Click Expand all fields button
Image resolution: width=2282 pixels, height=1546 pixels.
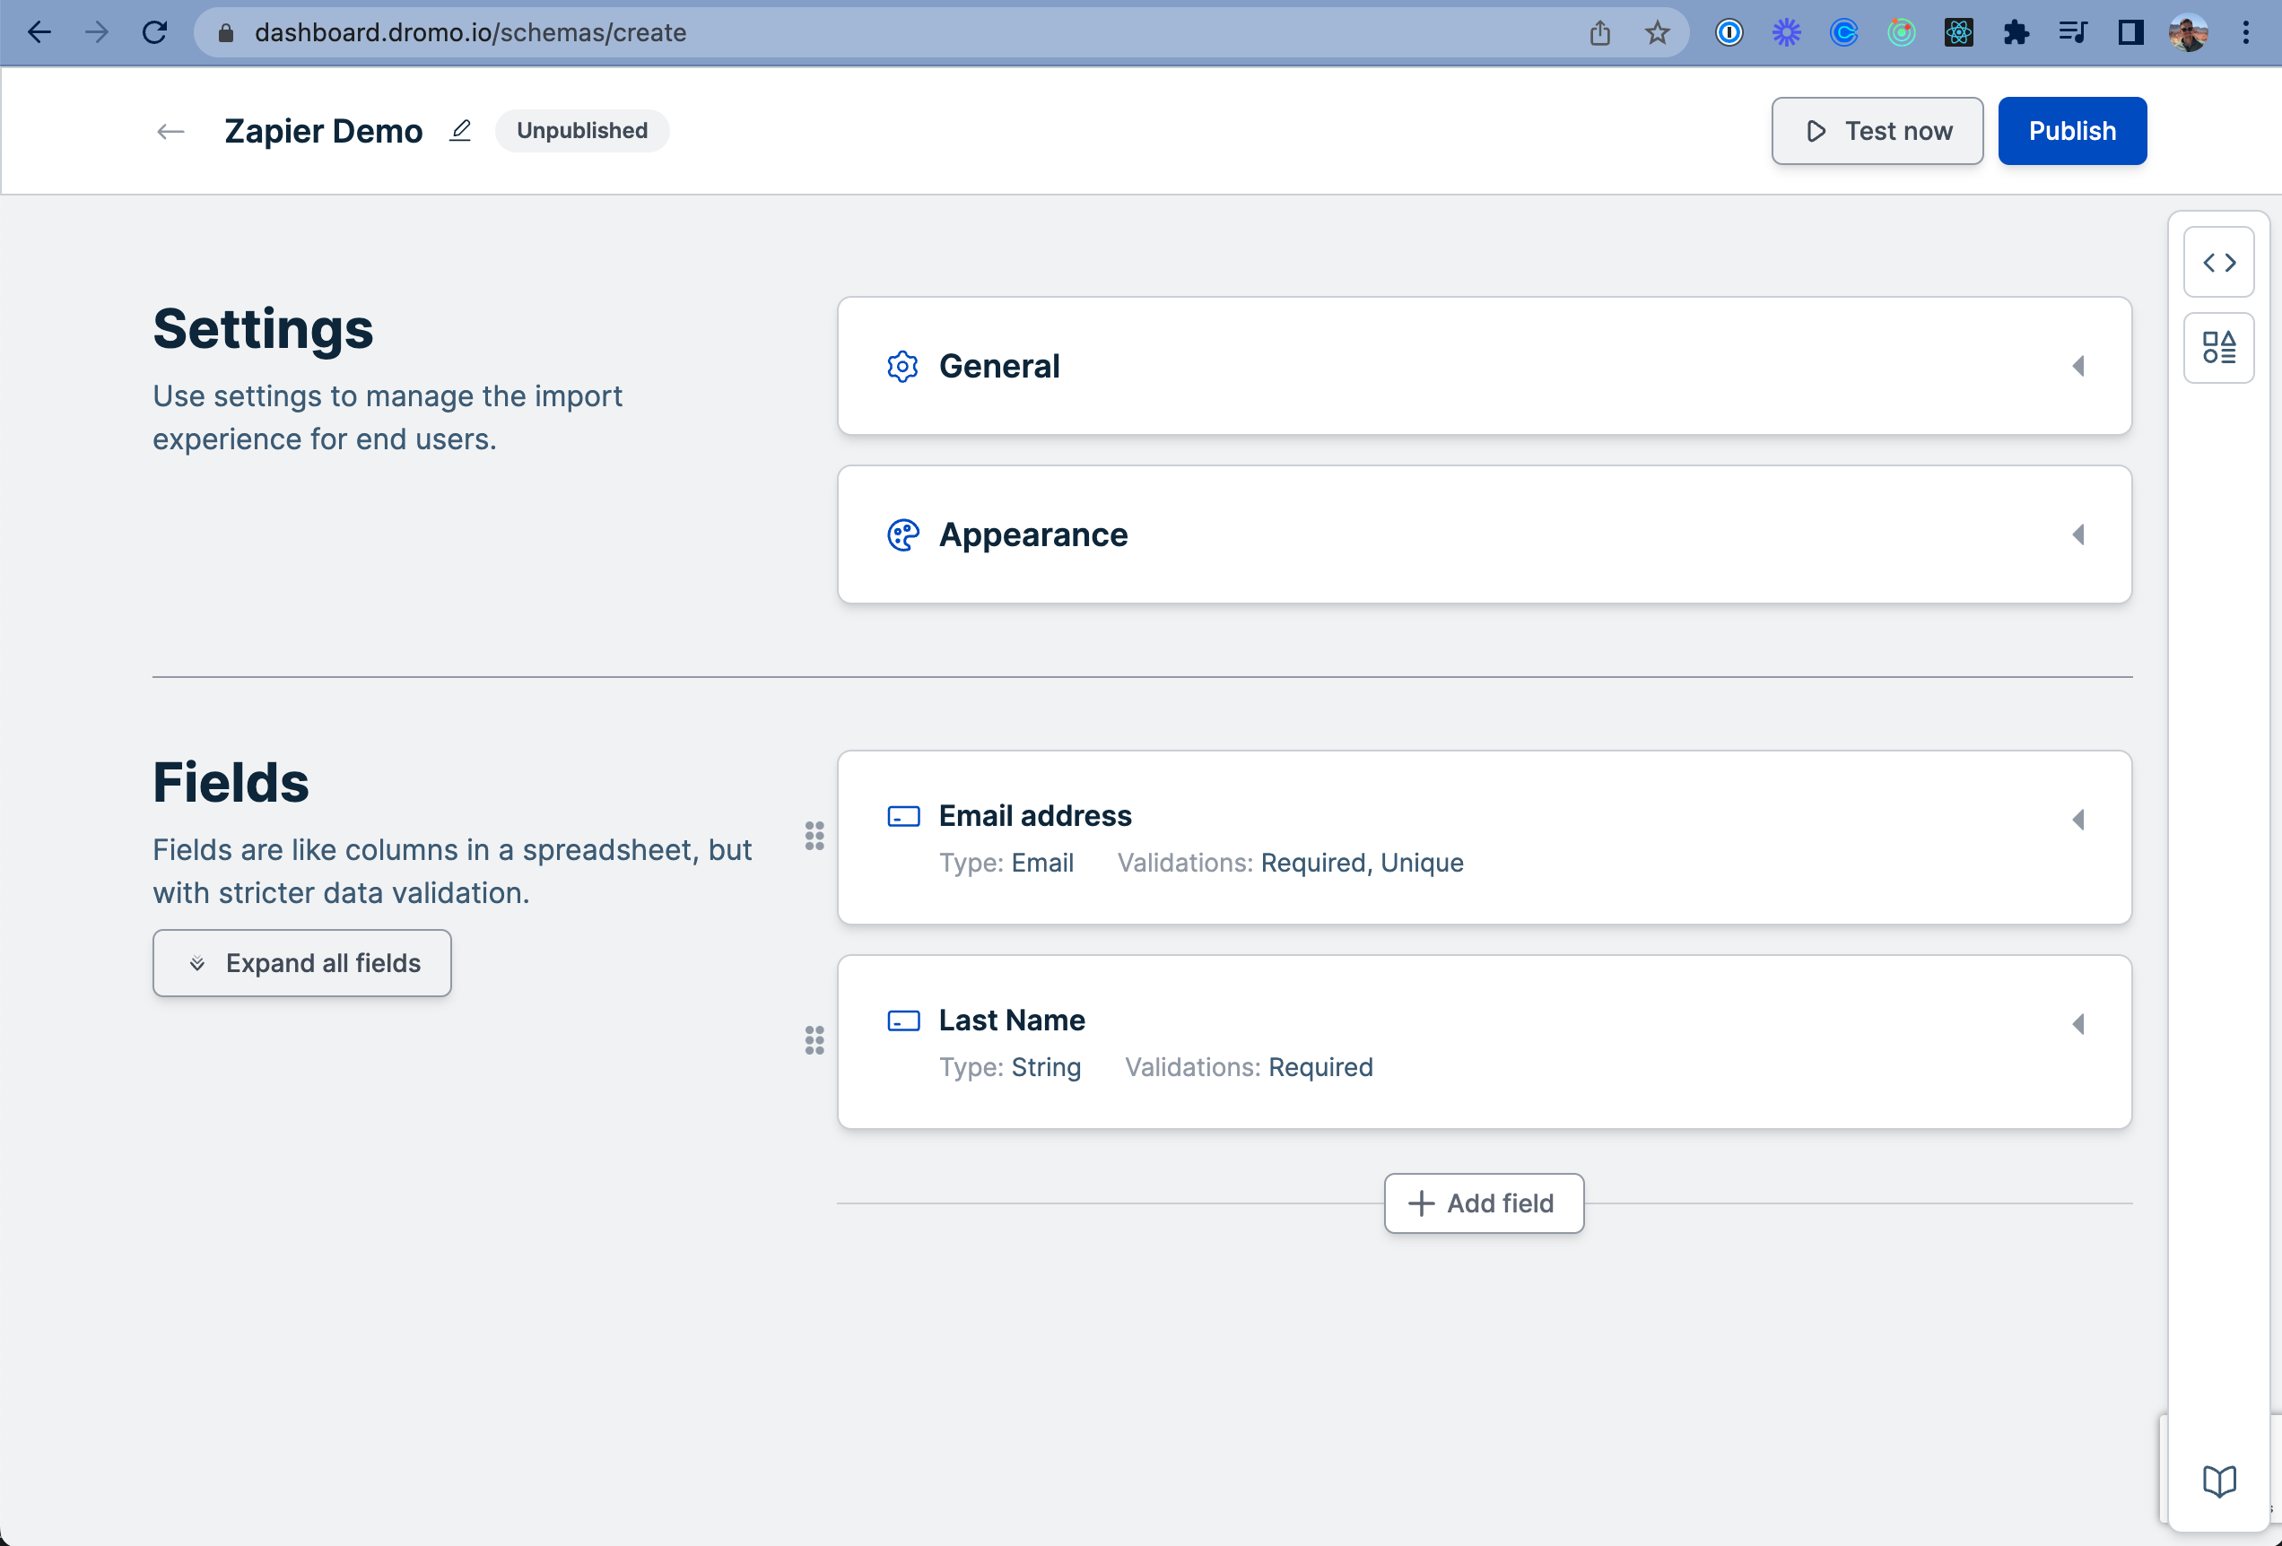coord(301,963)
